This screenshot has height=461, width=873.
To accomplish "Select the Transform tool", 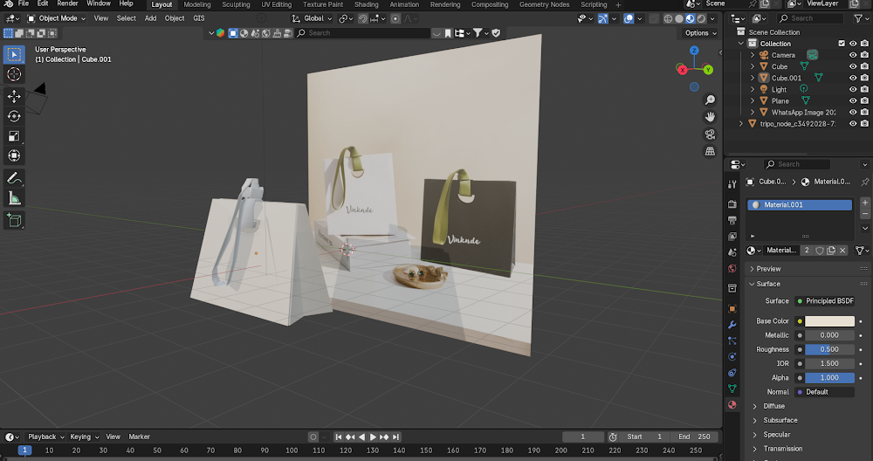I will pos(14,155).
